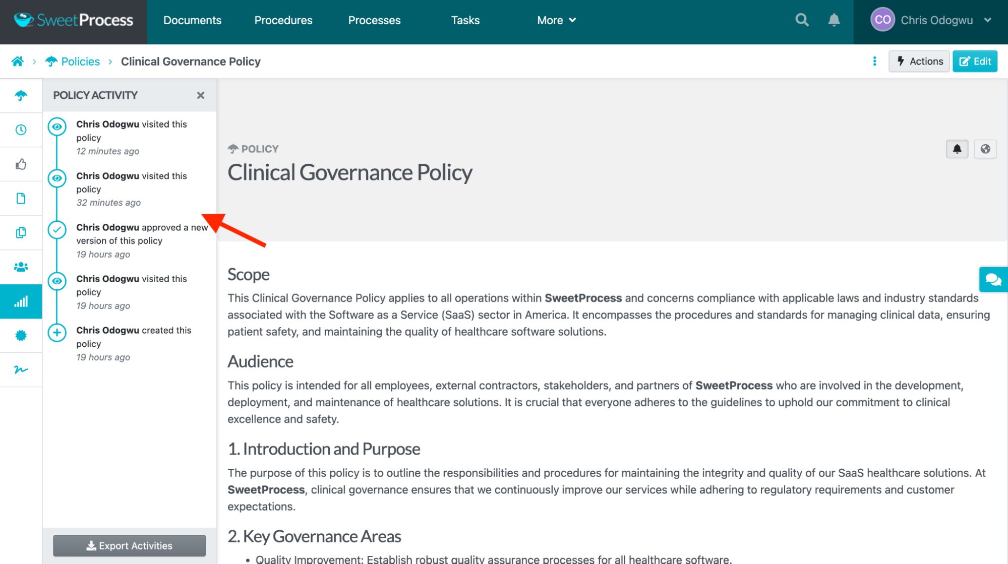The height and width of the screenshot is (564, 1008).
Task: Toggle the notification bell on the policy header
Action: click(x=957, y=149)
